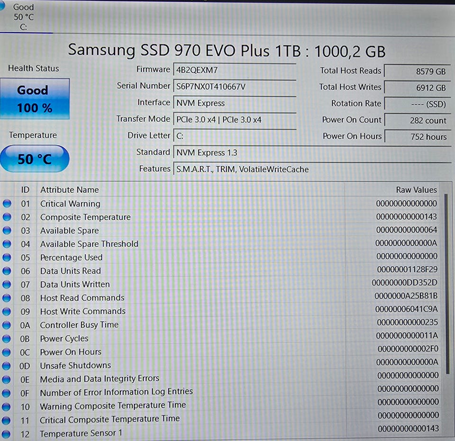Click the Attribute Name column header
455x441 pixels.
coord(70,190)
